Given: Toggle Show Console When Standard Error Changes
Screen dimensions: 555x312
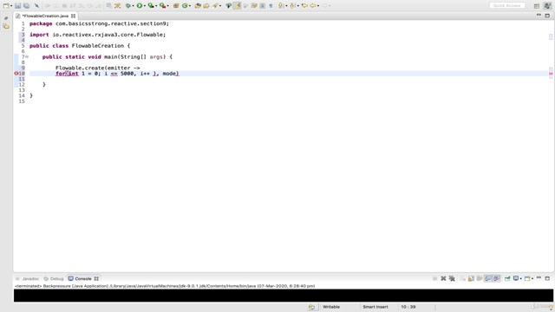Looking at the screenshot, I should (x=497, y=279).
